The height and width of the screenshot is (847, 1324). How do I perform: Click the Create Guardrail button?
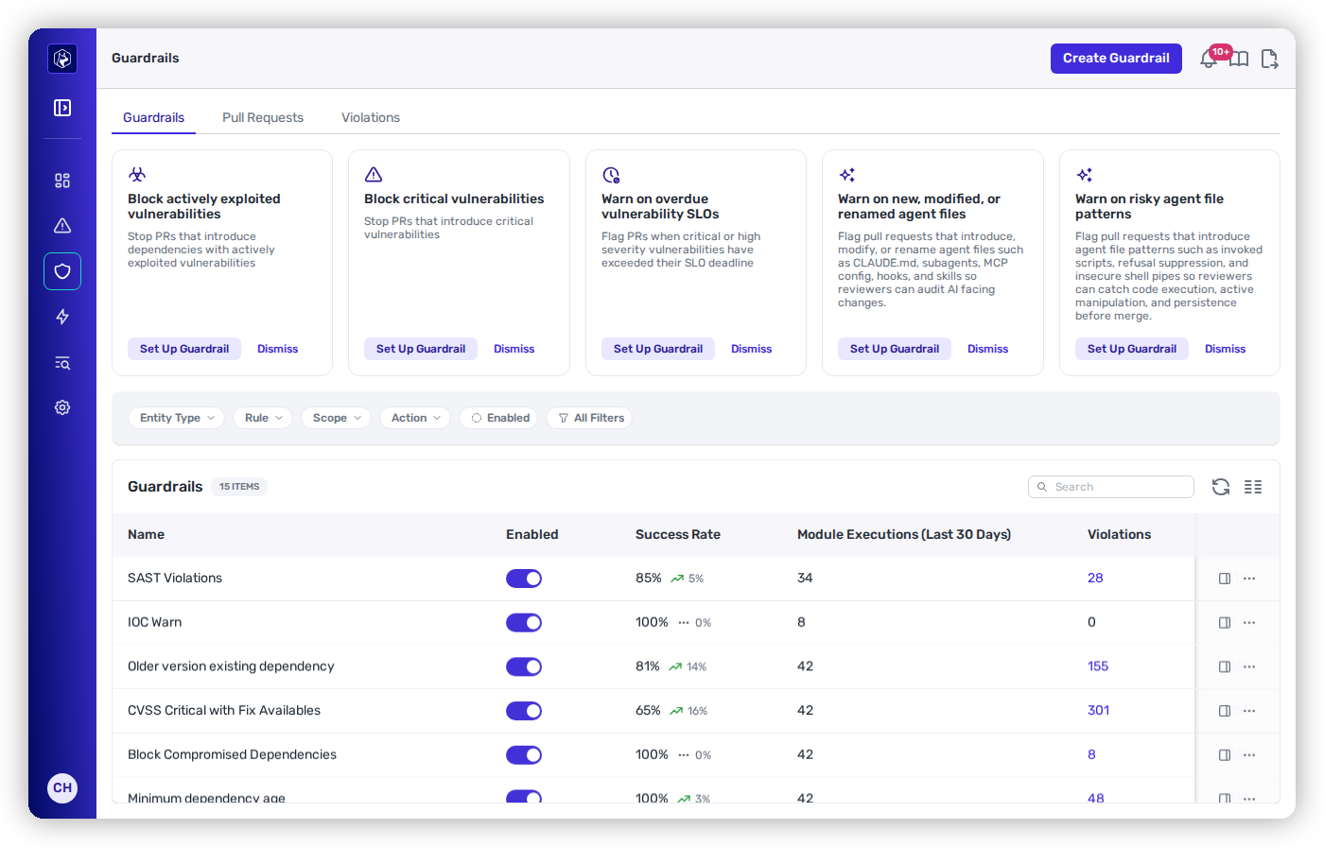(1116, 59)
